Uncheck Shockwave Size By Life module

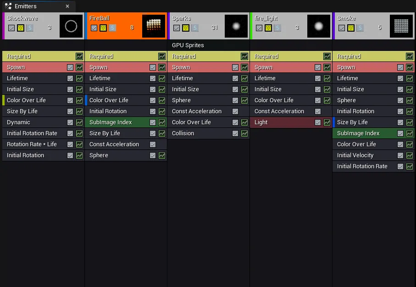coord(70,111)
